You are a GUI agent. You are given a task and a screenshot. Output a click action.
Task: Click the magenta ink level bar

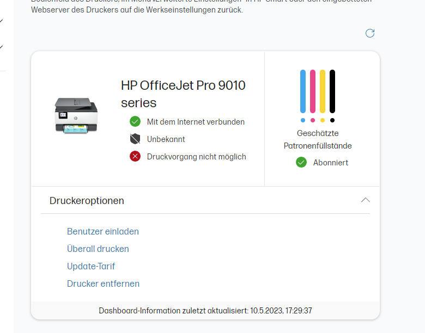[x=313, y=91]
